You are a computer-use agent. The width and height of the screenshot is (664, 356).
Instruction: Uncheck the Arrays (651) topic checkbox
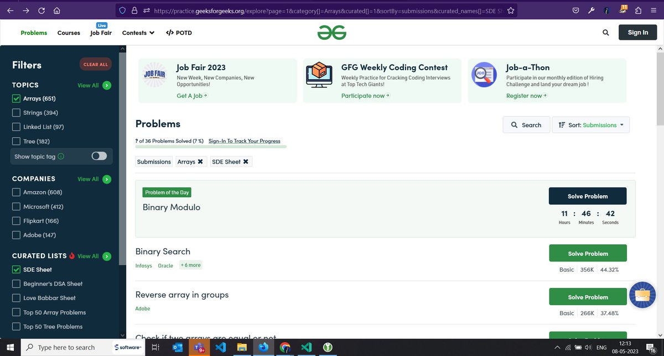click(x=16, y=99)
